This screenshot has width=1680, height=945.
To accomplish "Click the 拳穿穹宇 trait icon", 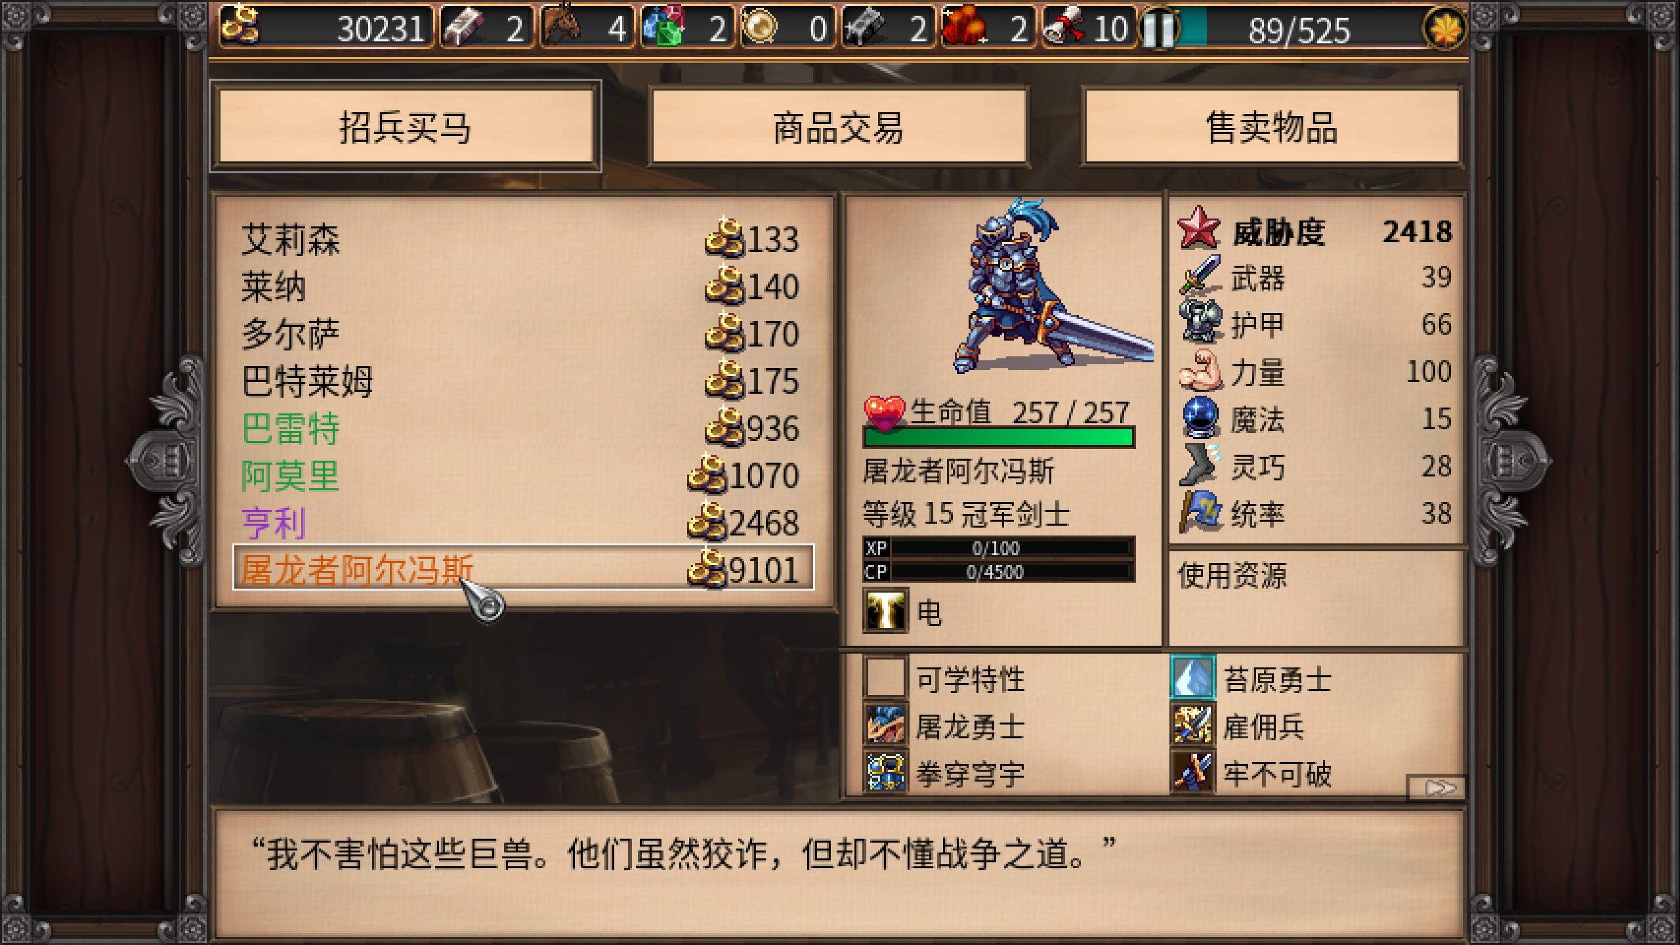I will coord(885,773).
